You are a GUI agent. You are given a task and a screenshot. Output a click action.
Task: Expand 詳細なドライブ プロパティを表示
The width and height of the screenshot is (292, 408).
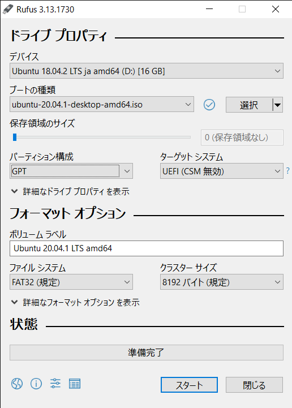[70, 191]
